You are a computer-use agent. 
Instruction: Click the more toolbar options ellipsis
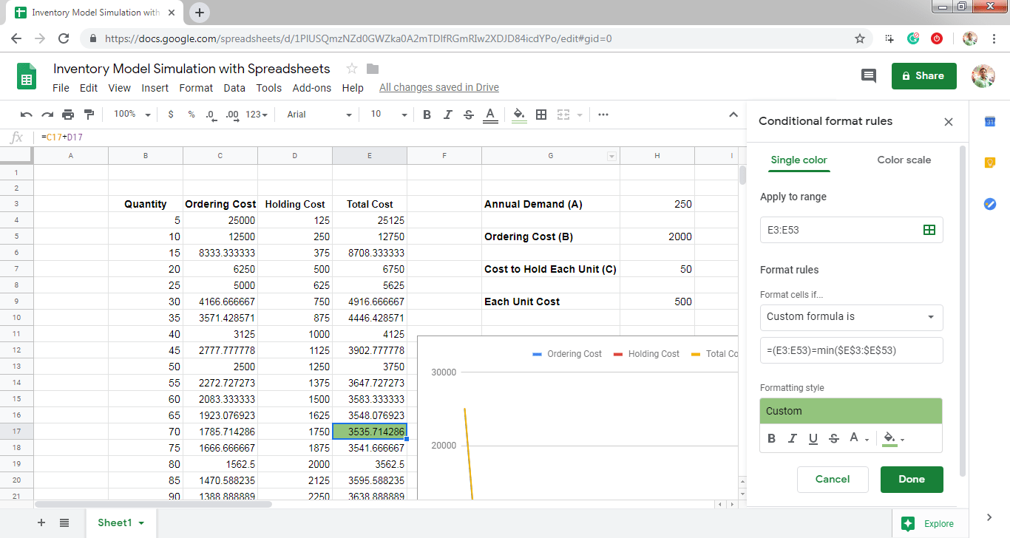click(x=603, y=115)
